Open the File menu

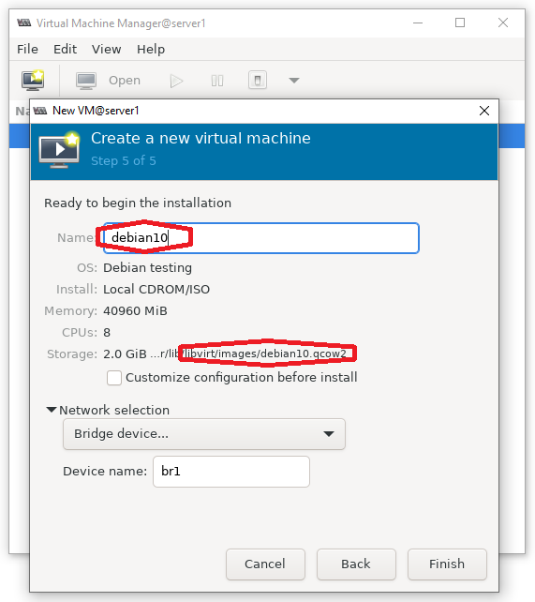27,49
